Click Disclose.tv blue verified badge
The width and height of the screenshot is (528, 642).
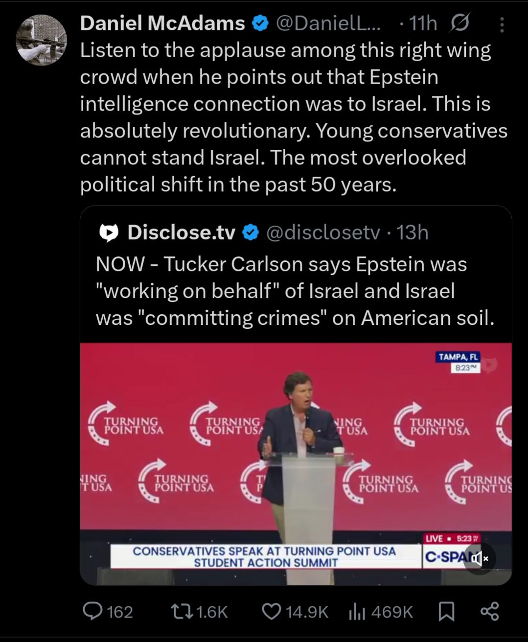[x=251, y=233]
